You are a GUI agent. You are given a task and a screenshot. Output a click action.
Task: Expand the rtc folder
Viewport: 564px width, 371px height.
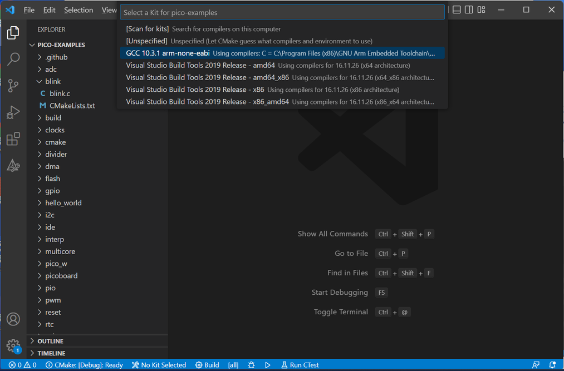tap(97, 325)
